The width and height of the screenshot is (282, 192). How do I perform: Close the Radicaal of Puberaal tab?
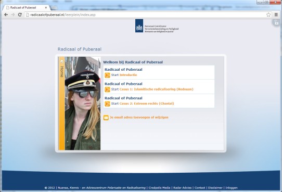pyautogui.click(x=46, y=8)
